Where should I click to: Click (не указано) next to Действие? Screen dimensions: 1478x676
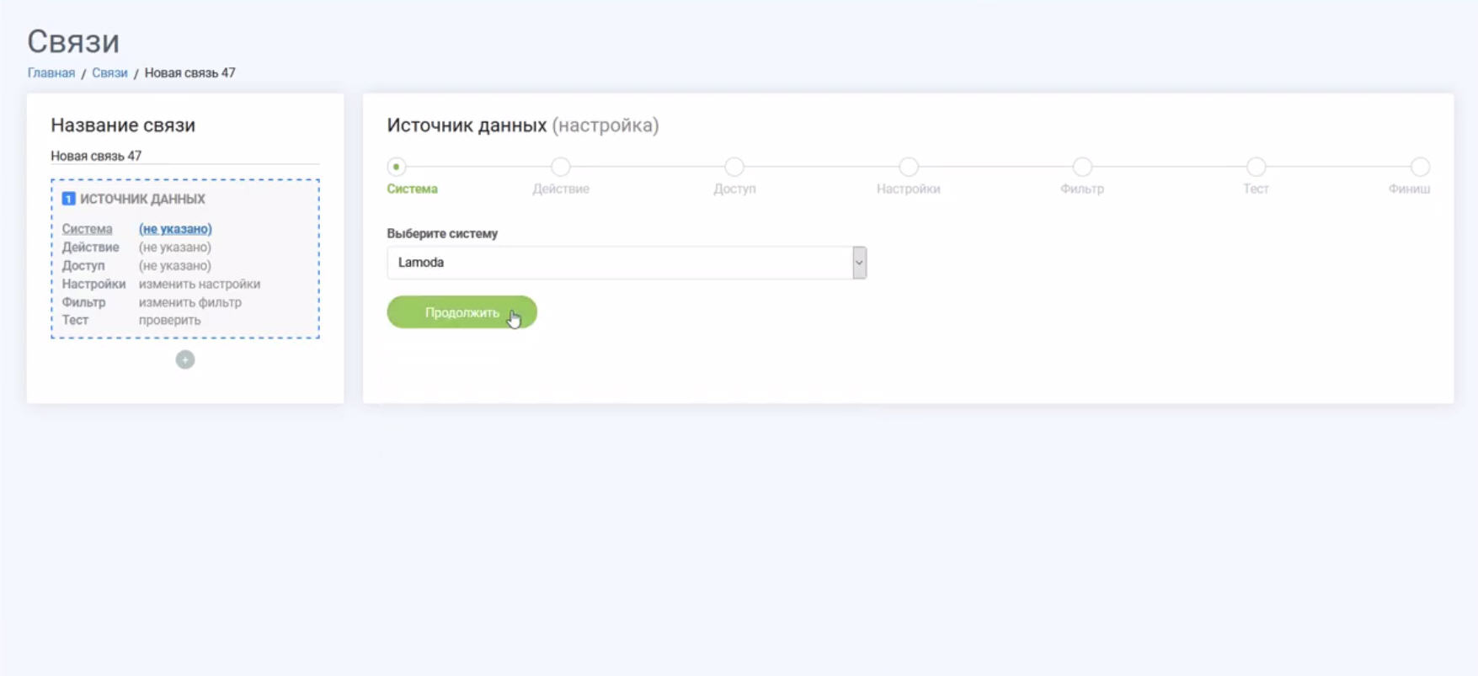(175, 248)
